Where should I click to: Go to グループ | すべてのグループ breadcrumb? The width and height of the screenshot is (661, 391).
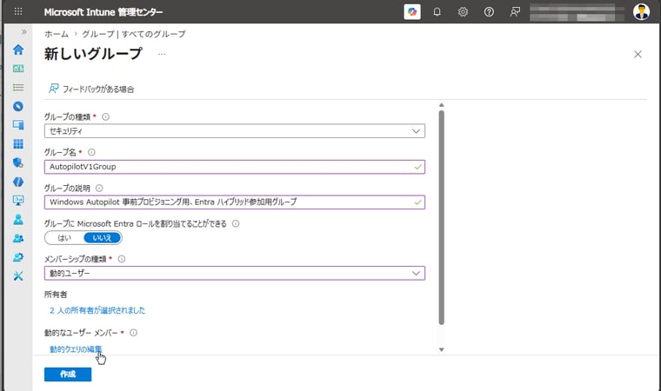(x=134, y=34)
